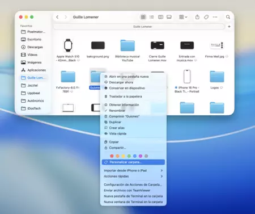Choose Nueva ventana de Terminal en la carpeta
This screenshot has width=255, height=214.
pos(133,202)
